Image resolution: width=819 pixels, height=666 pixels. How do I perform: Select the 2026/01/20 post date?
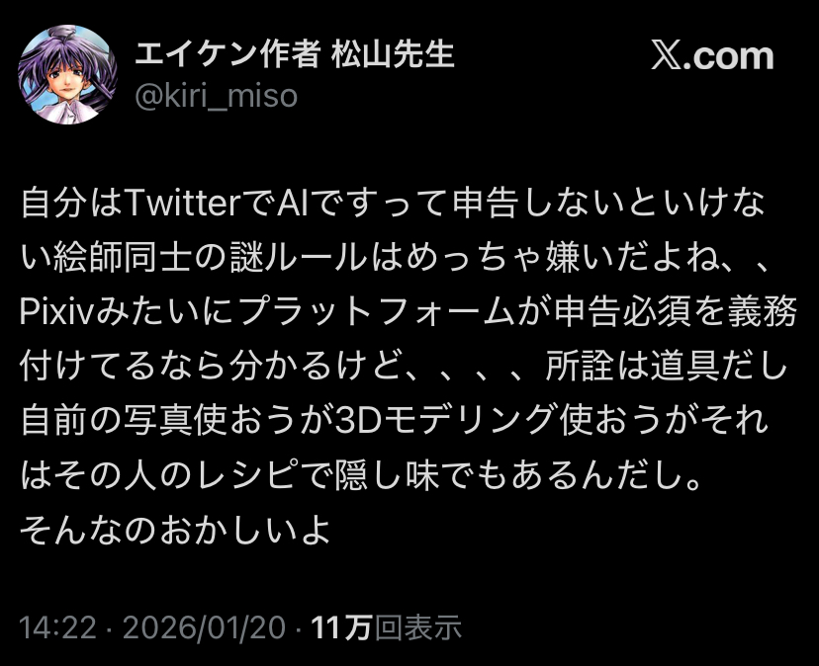click(x=204, y=626)
